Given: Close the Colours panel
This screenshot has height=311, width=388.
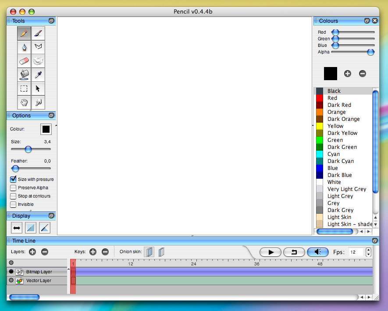Looking at the screenshot, I should pyautogui.click(x=375, y=21).
